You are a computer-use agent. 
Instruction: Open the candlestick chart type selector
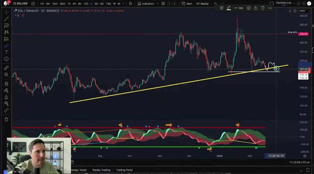[x=131, y=4]
